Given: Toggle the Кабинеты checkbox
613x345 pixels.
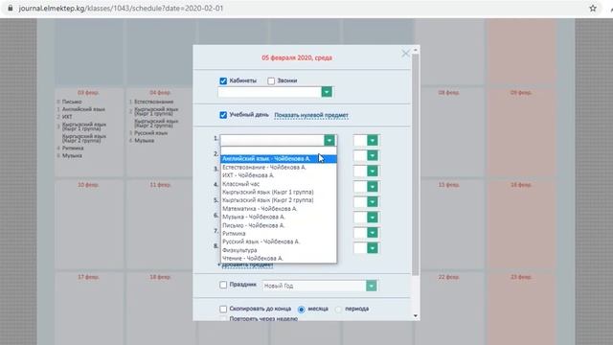Looking at the screenshot, I should click(x=223, y=80).
